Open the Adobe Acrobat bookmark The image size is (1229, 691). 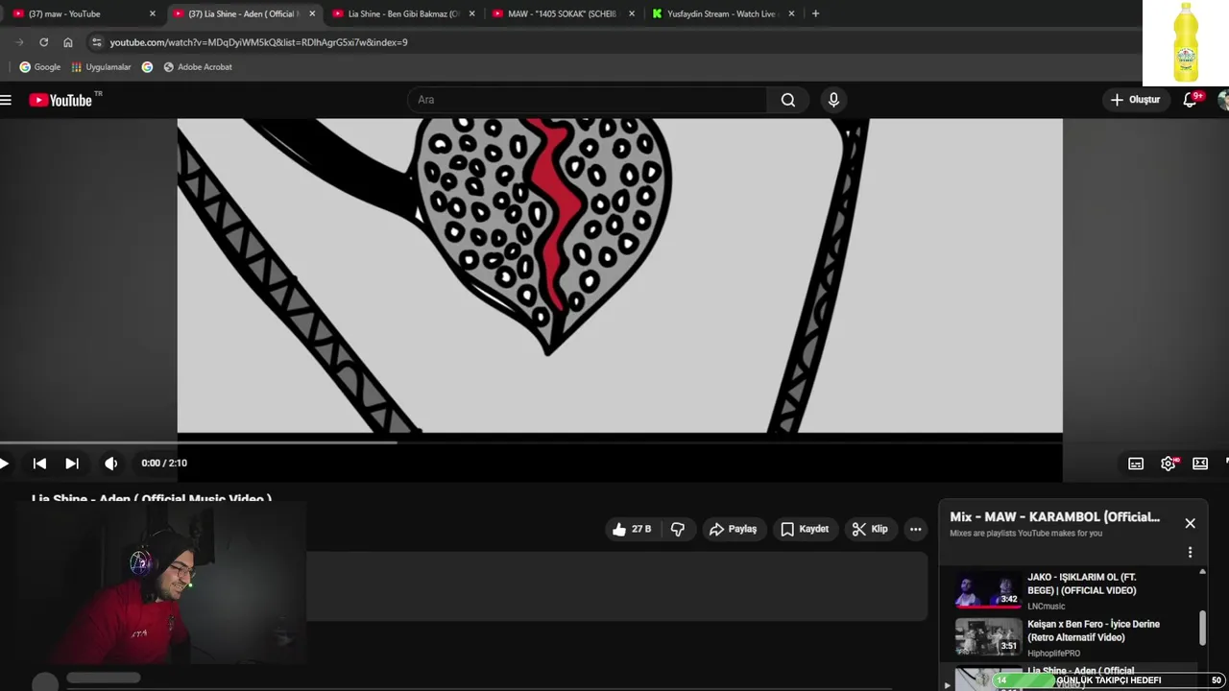[x=198, y=67]
